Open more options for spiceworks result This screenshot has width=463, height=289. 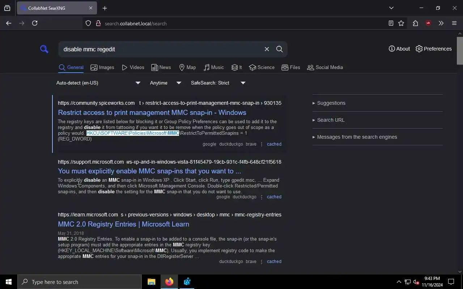[262, 144]
